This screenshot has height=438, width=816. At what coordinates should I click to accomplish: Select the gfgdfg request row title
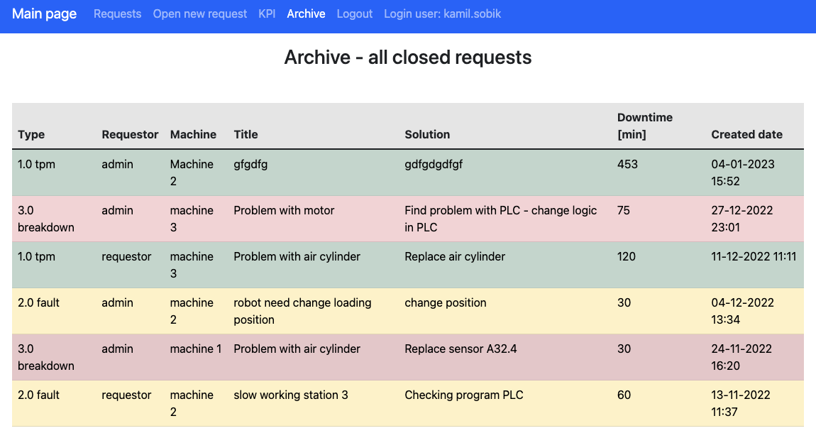[250, 164]
